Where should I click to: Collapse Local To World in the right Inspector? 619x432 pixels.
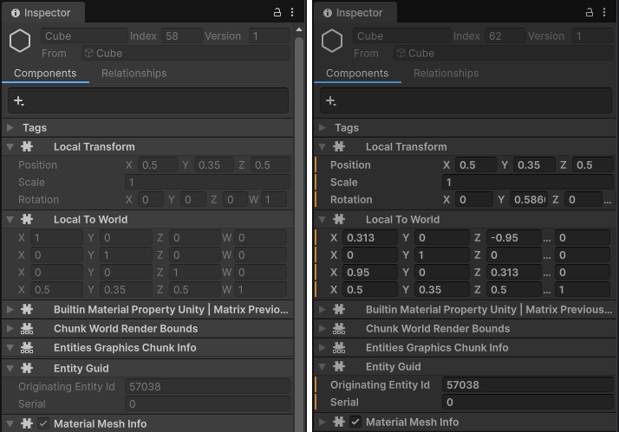pyautogui.click(x=323, y=219)
